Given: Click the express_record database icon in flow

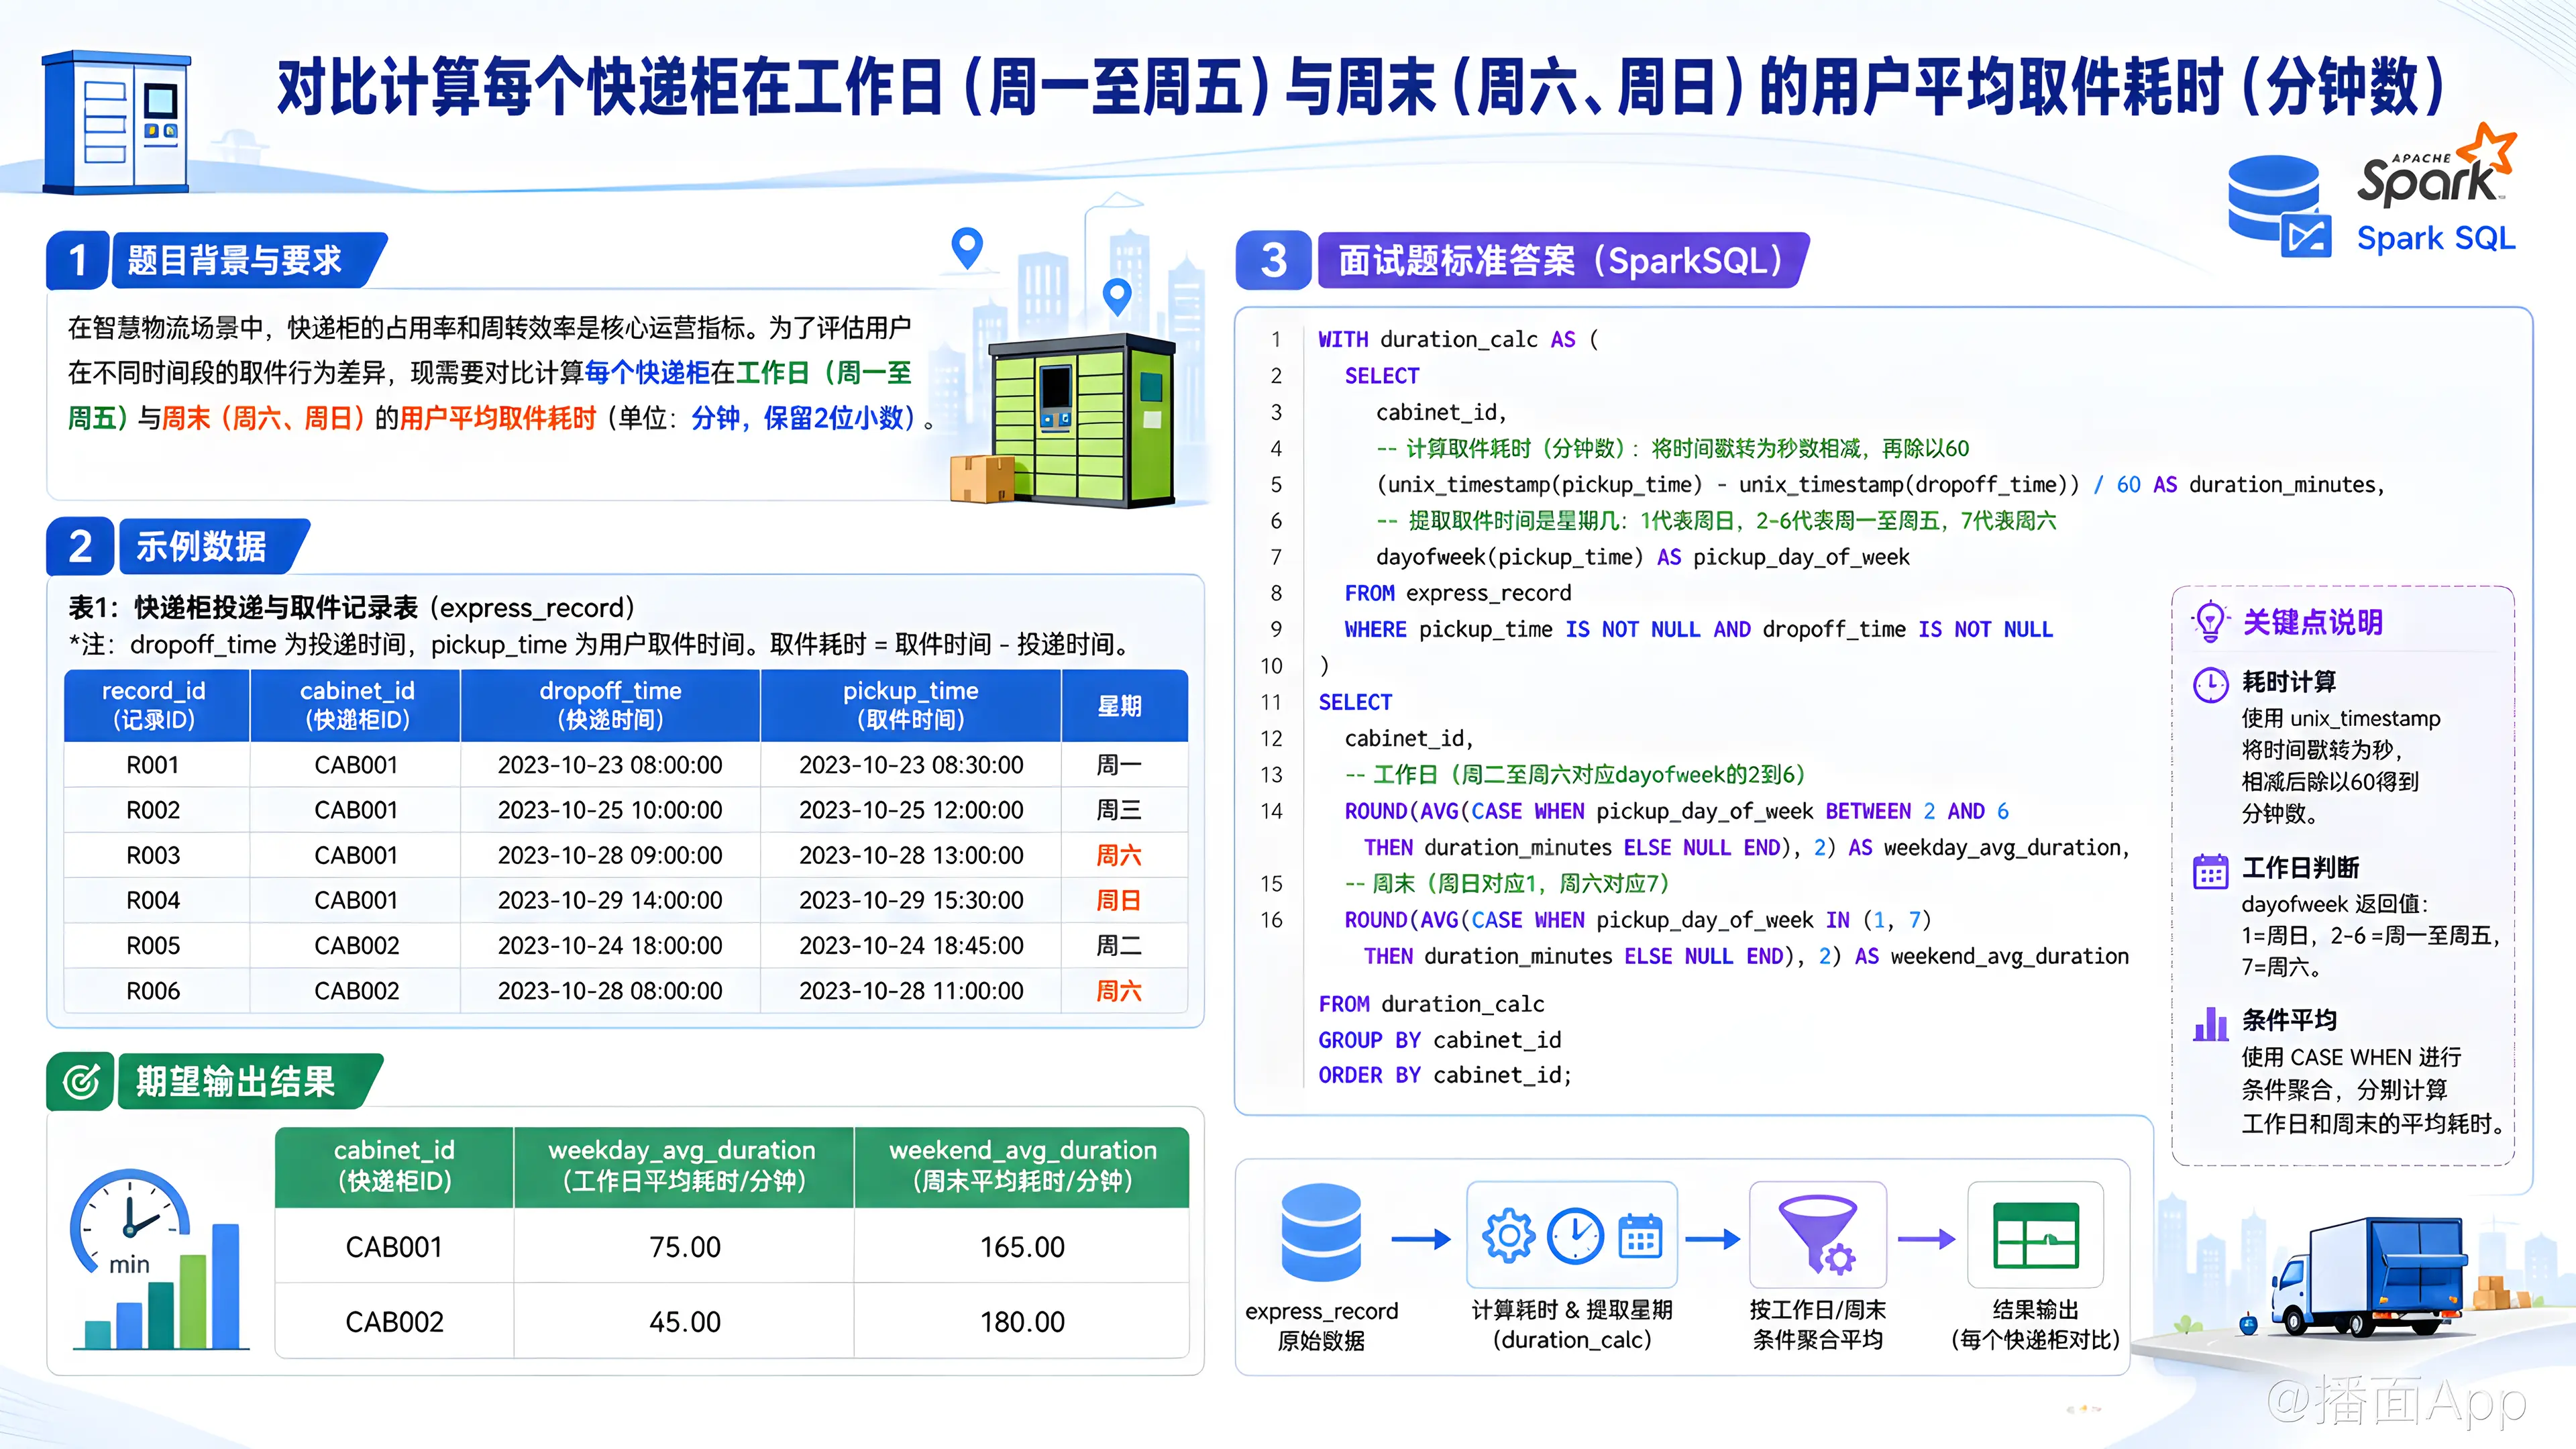Looking at the screenshot, I should click(x=1321, y=1233).
